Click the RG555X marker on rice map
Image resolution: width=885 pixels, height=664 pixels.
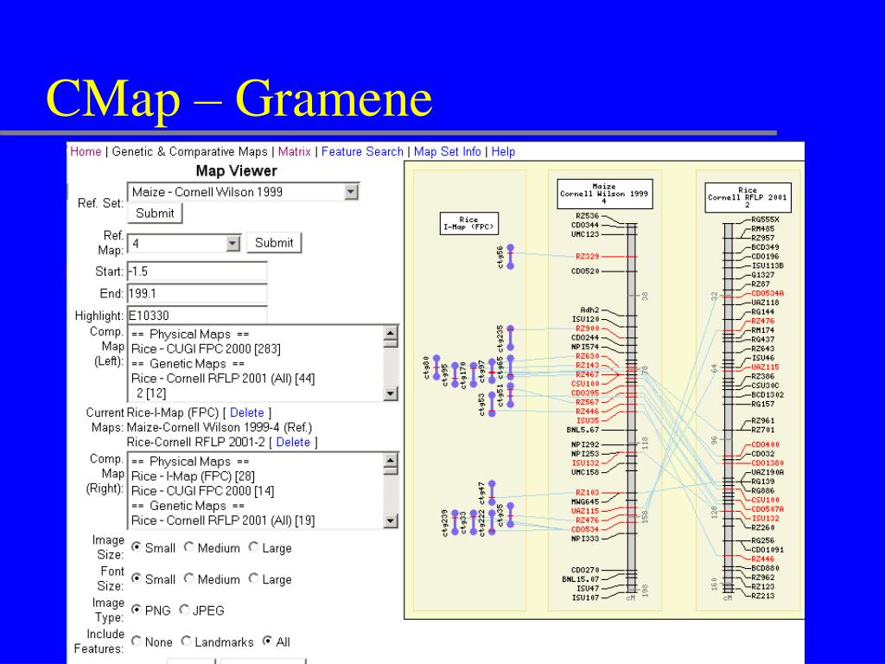pyautogui.click(x=766, y=220)
